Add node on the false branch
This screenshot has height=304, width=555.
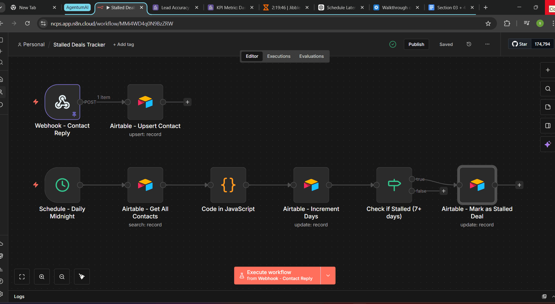click(444, 191)
